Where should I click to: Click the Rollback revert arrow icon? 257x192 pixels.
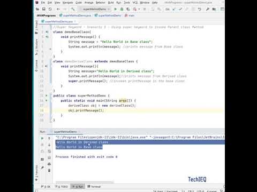200,9
